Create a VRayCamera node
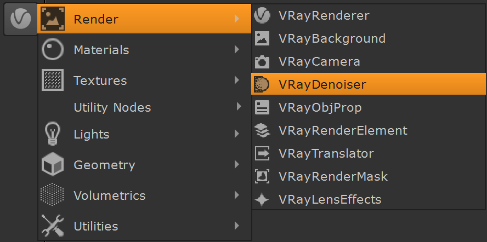This screenshot has height=242, width=487. pyautogui.click(x=369, y=61)
